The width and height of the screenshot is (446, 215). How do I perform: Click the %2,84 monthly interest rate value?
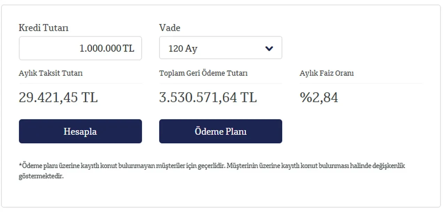point(318,98)
